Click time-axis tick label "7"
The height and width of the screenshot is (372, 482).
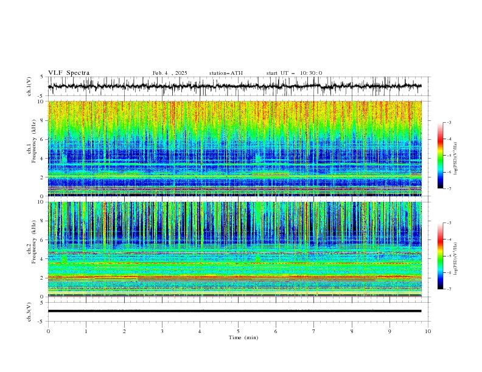pos(314,331)
